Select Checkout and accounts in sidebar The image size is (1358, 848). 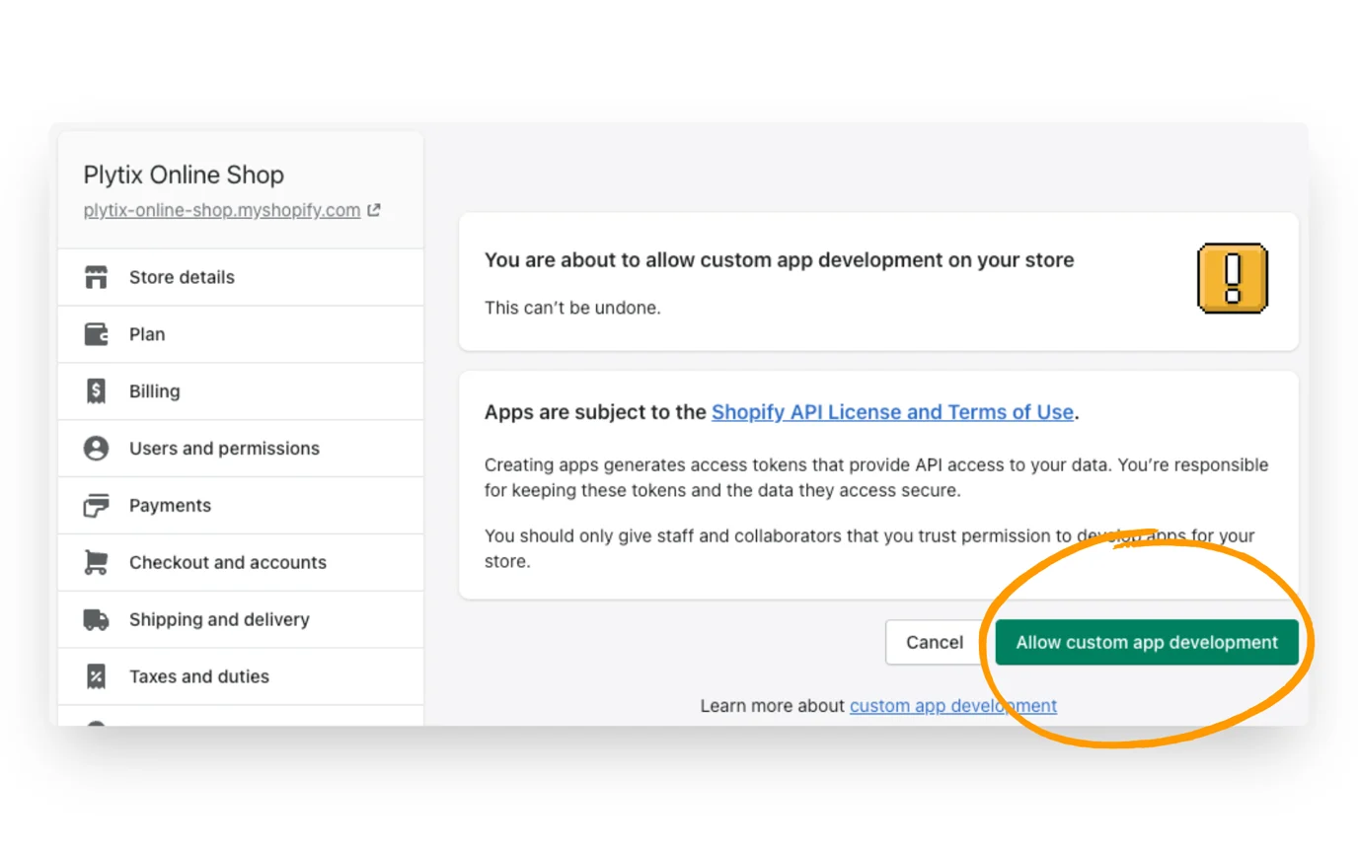[x=228, y=562]
